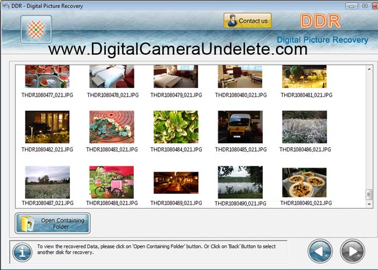Click file name THDR1080485_021.JPG

coord(241,150)
